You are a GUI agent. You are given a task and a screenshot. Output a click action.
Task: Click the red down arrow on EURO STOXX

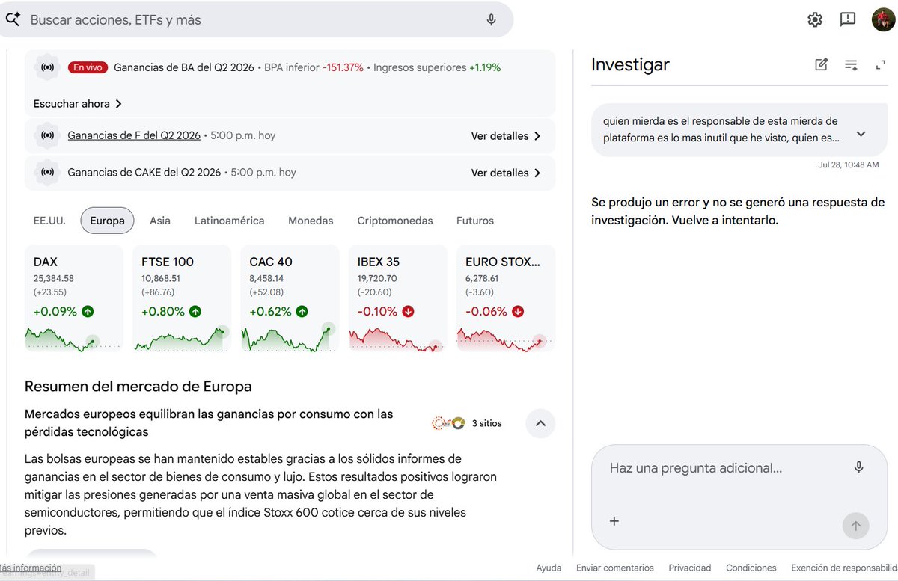coord(518,312)
